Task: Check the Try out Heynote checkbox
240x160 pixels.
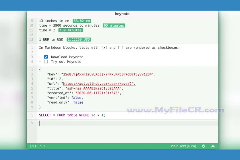Action: (x=46, y=62)
